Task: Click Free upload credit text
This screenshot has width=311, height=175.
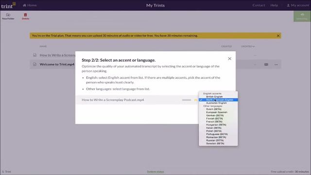Action: point(290,172)
